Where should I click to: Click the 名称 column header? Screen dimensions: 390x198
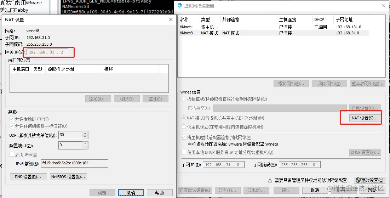pyautogui.click(x=189, y=19)
